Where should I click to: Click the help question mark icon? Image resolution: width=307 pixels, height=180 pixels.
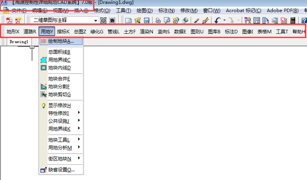pos(304,20)
